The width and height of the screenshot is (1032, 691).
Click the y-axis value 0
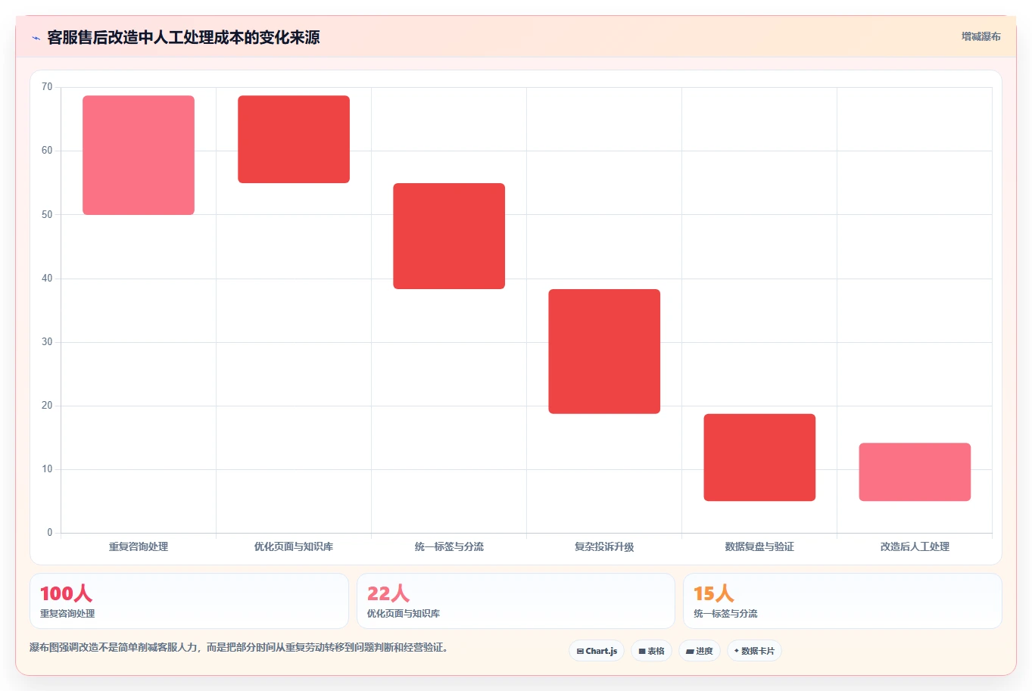point(50,533)
